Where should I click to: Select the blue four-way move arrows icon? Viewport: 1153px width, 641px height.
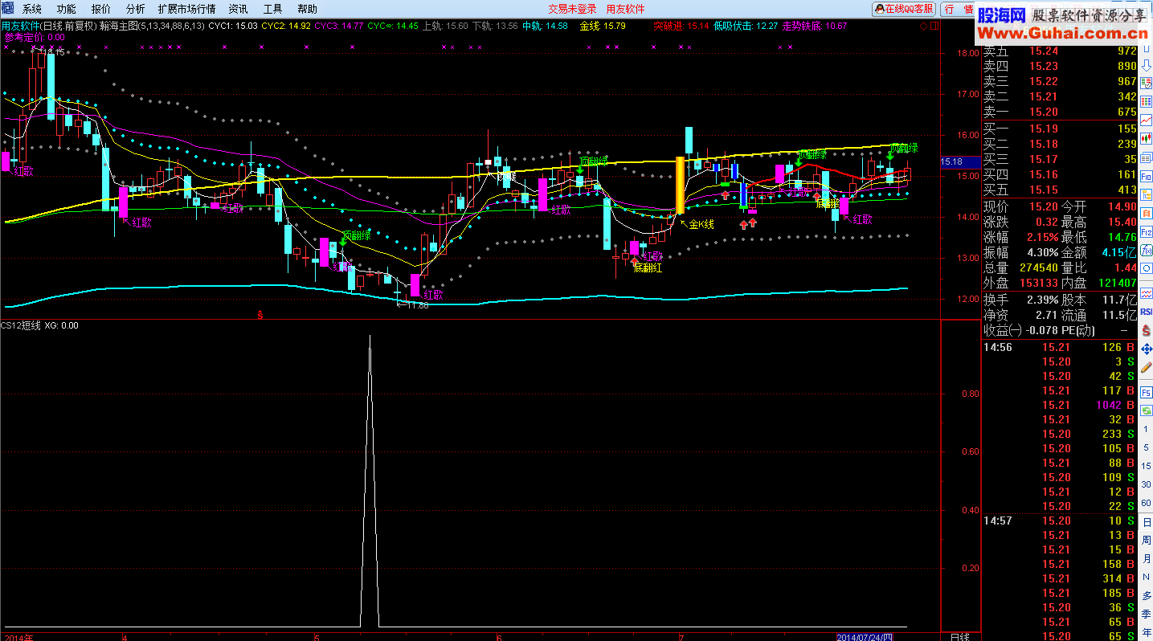[x=1147, y=350]
